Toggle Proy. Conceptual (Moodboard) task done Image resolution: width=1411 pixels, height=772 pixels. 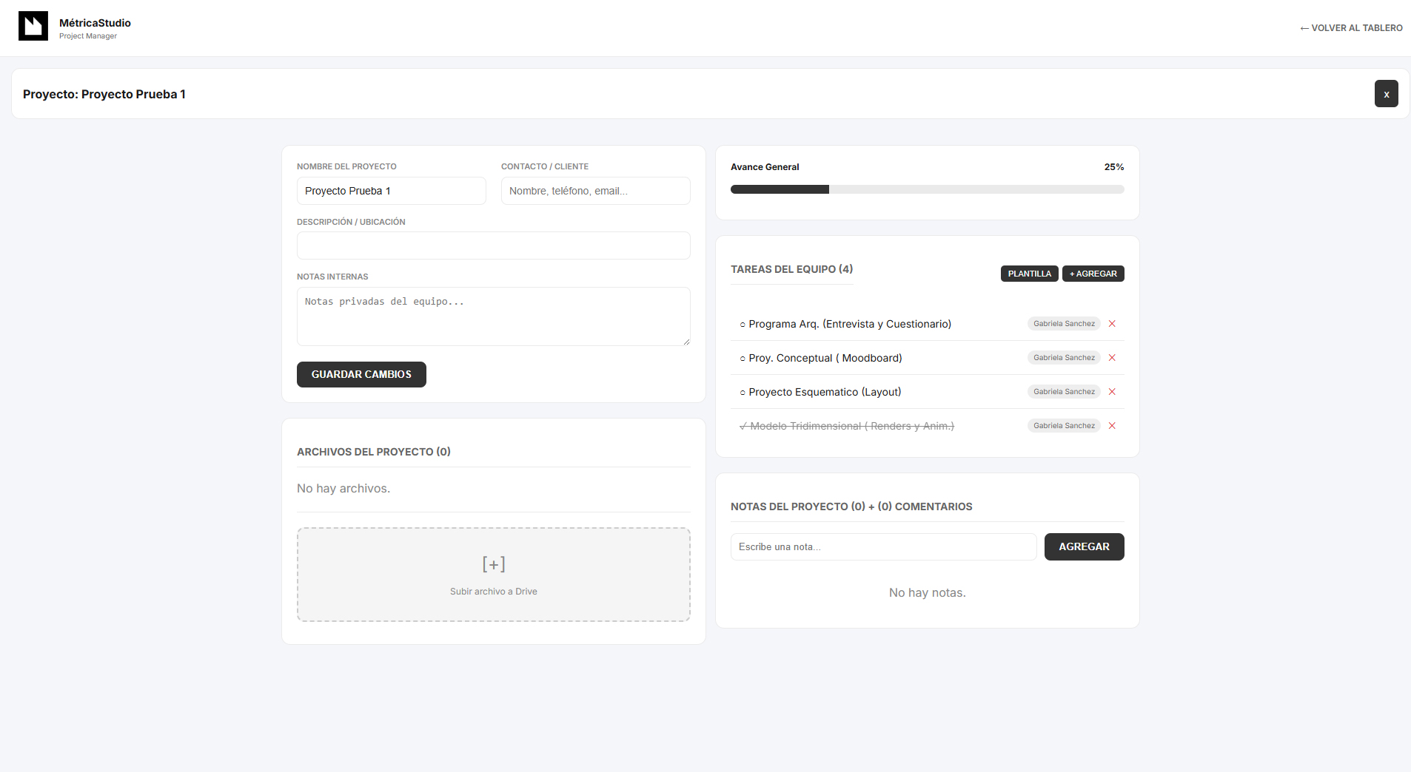coord(743,359)
